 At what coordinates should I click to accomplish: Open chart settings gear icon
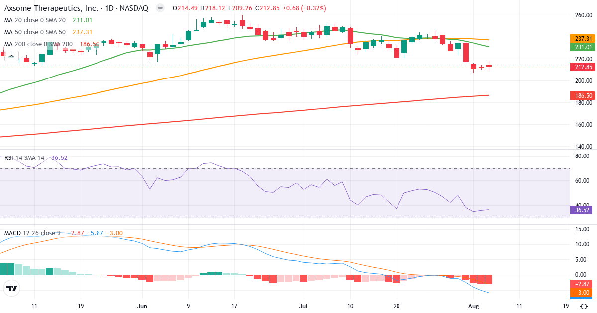pos(583,307)
